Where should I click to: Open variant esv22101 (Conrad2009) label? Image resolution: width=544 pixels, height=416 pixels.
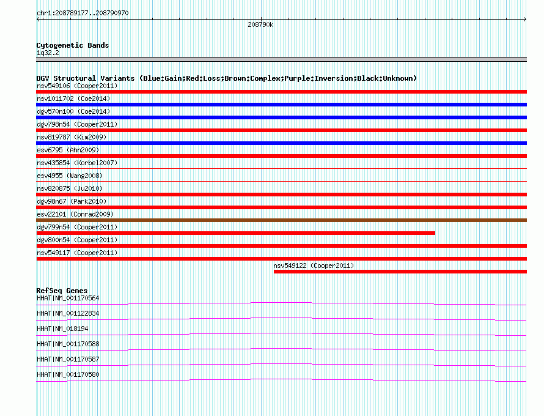click(x=75, y=214)
